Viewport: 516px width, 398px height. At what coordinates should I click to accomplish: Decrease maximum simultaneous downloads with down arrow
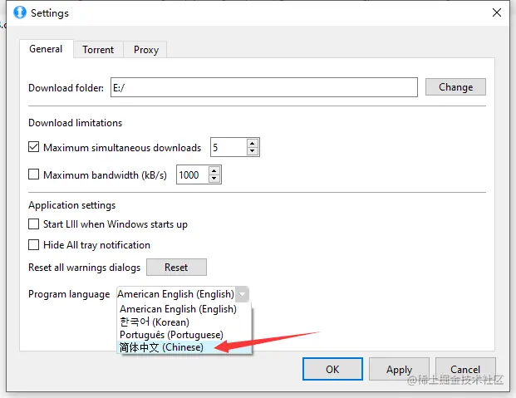(253, 151)
